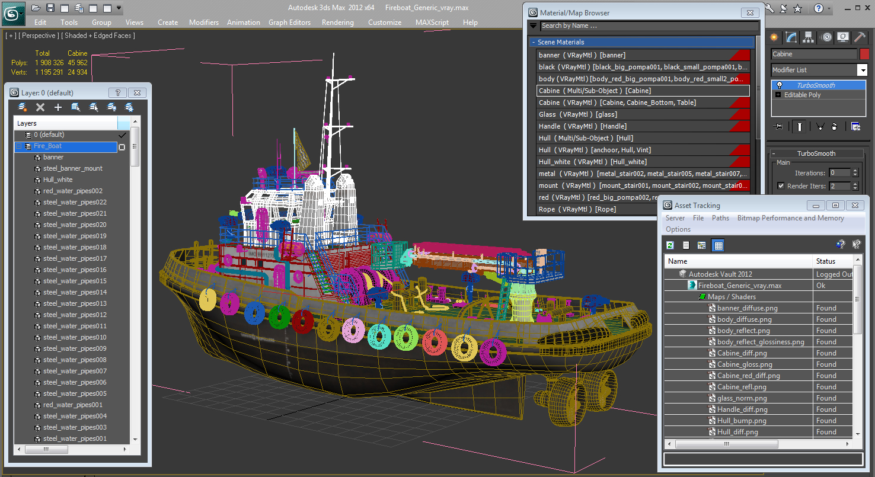Click the Render Iters spinner arrows
875x477 pixels.
tap(855, 186)
